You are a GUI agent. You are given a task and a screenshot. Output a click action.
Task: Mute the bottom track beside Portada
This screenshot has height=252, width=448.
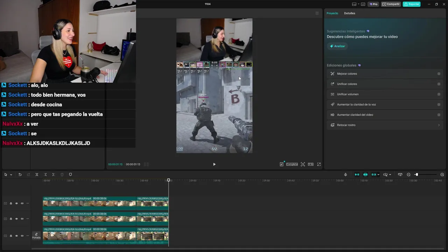tap(22, 236)
